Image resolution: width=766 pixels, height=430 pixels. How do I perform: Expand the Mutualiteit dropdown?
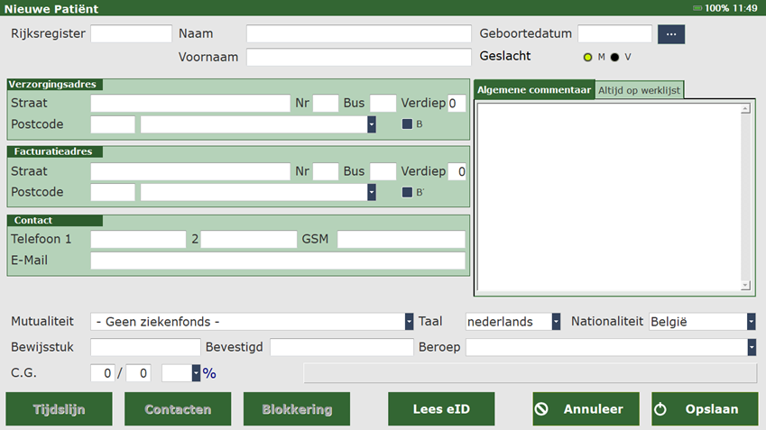409,322
